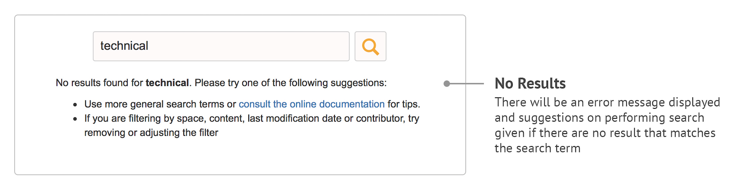Click "Please try one of the following suggestions"
735x189 pixels.
pos(290,83)
